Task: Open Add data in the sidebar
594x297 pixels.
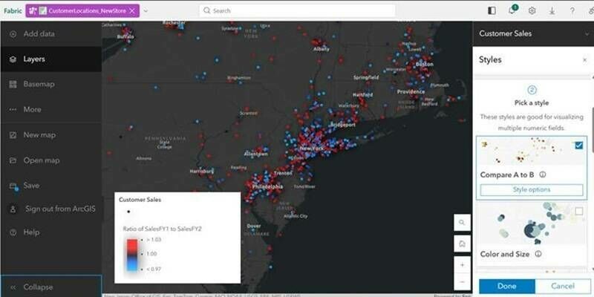Action: (50, 33)
